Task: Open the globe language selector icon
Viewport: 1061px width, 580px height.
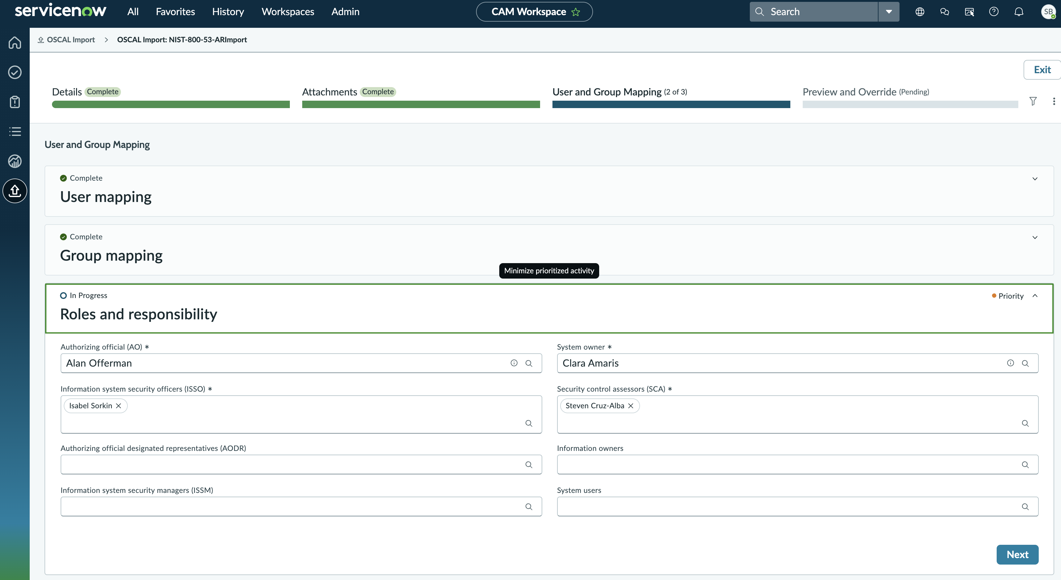Action: click(920, 11)
